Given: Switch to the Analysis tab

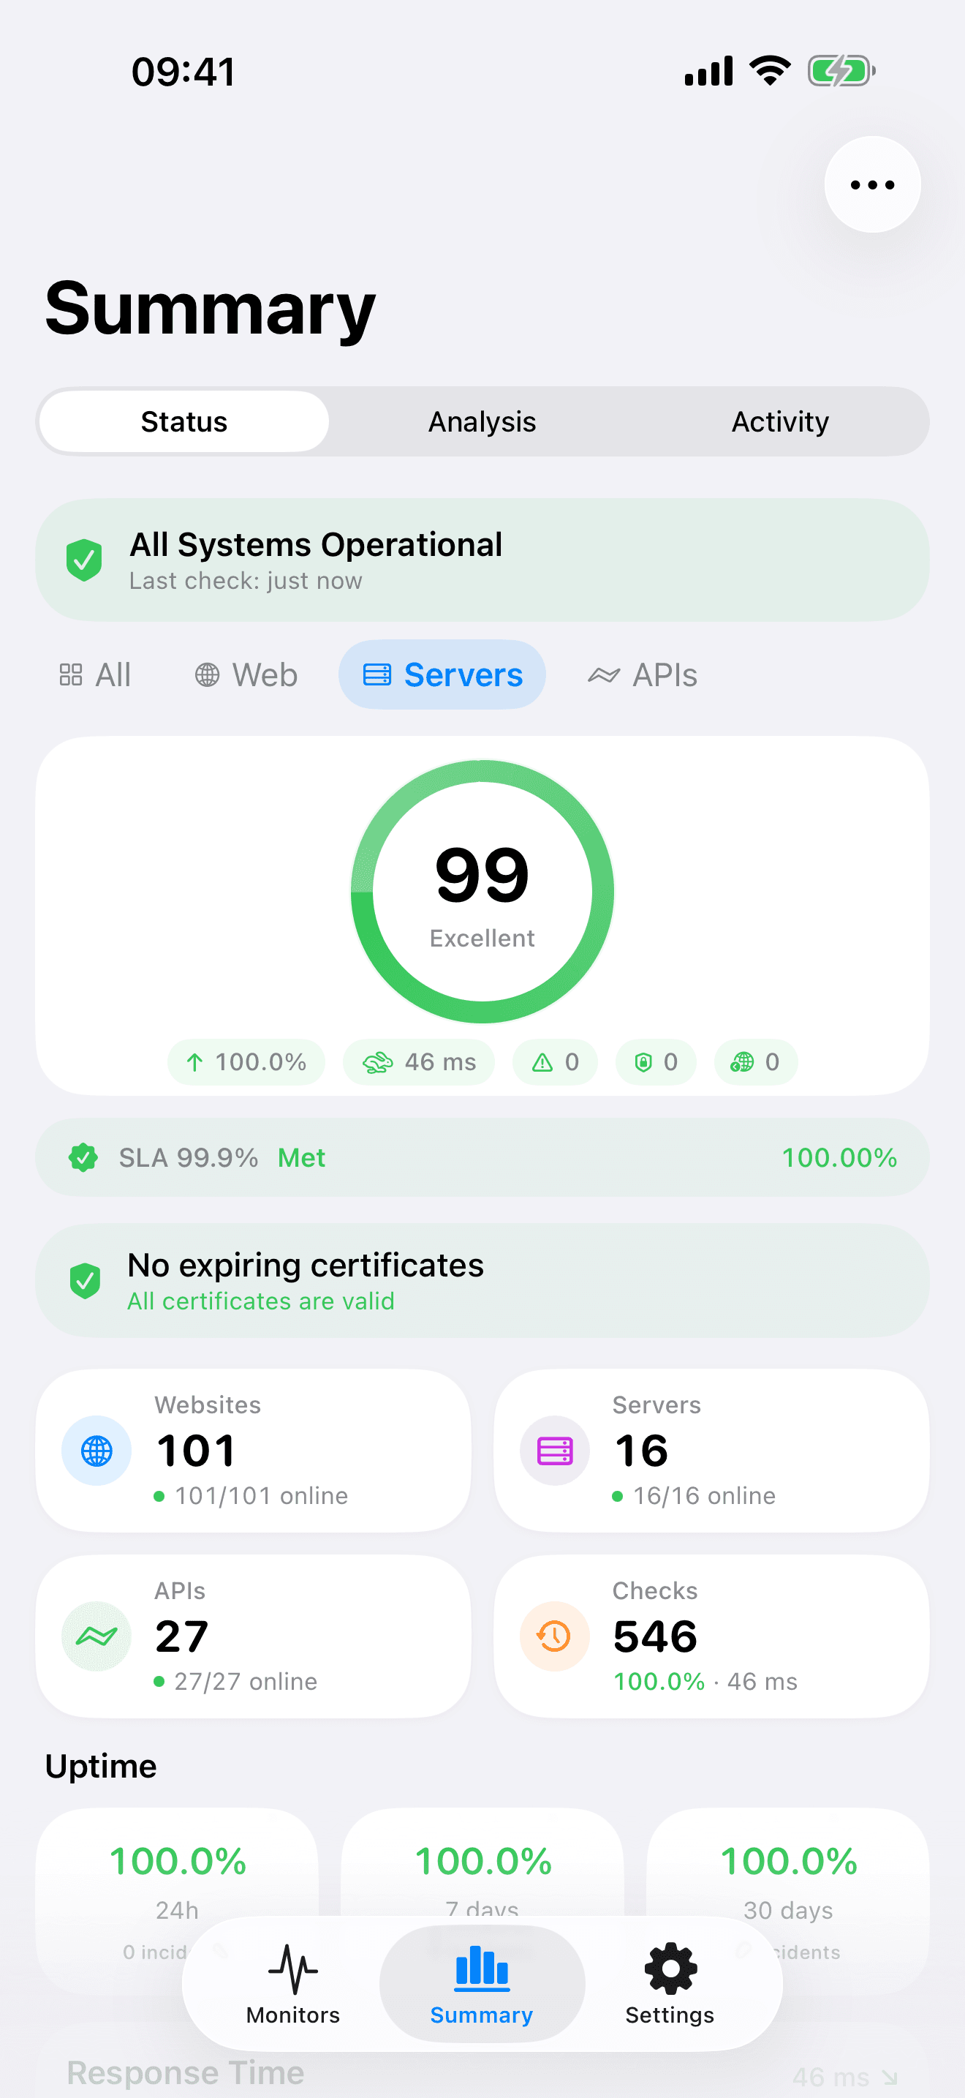Looking at the screenshot, I should 482,422.
